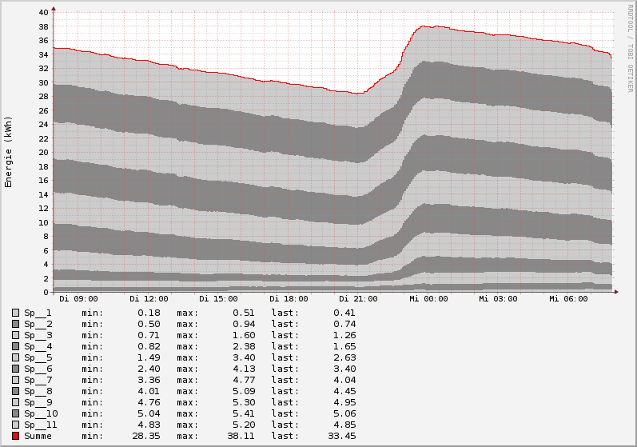Select the Sp__8 legend swatch

click(15, 391)
